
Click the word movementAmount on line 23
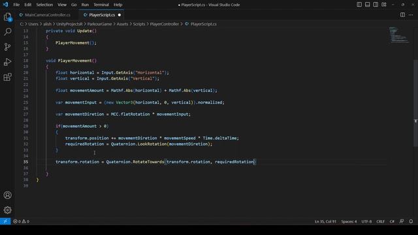pyautogui.click(x=87, y=90)
